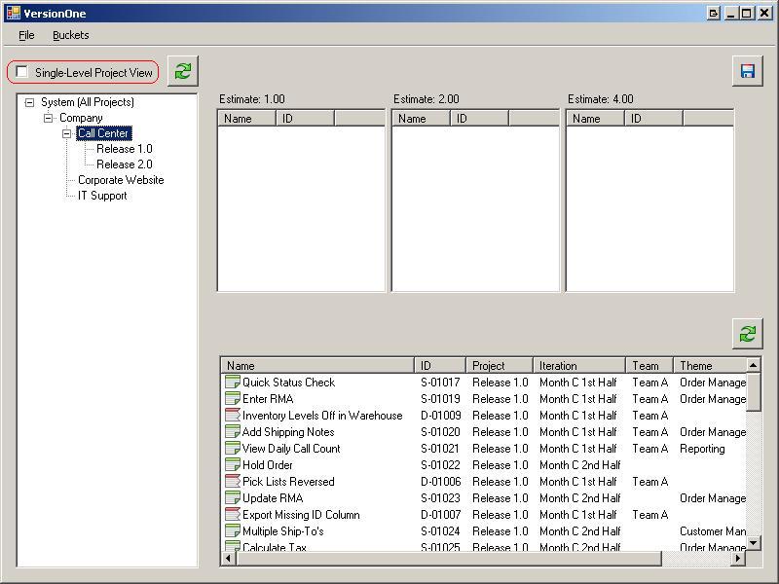779x584 pixels.
Task: Click ID cell S-01017
Action: [x=440, y=383]
